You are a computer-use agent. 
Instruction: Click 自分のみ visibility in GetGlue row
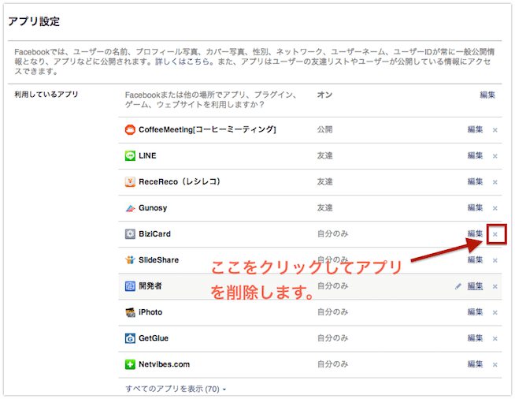coord(333,337)
